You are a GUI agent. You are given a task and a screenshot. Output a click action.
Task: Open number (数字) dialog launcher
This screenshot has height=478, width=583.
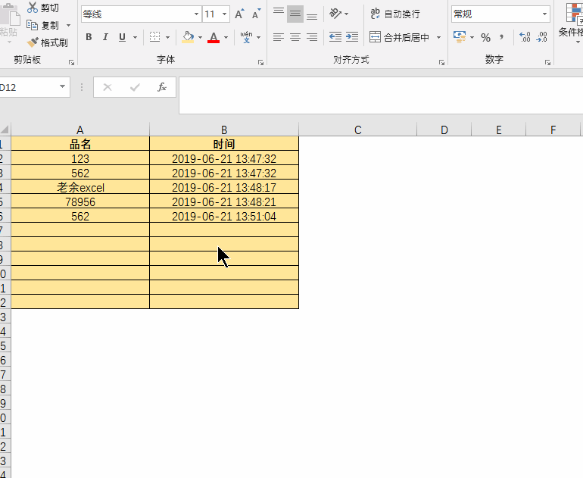(547, 62)
